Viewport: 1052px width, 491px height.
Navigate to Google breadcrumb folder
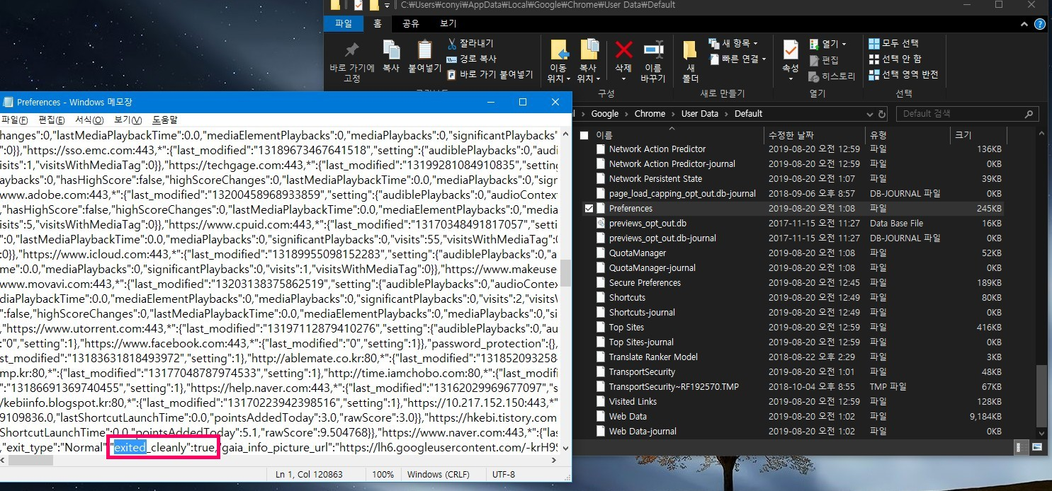click(605, 113)
